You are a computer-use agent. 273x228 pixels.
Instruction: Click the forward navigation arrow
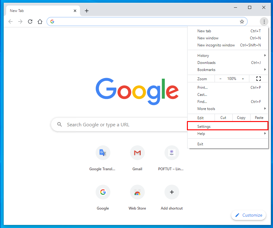coord(20,22)
